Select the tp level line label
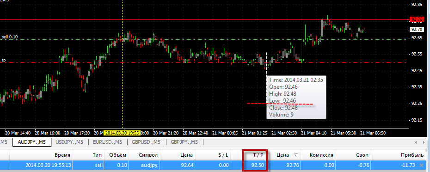Screen dimensions: 430x172 4,60
